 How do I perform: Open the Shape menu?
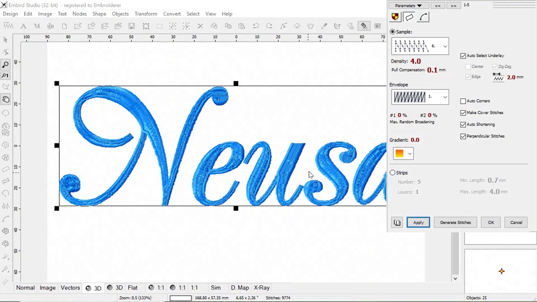tap(99, 14)
